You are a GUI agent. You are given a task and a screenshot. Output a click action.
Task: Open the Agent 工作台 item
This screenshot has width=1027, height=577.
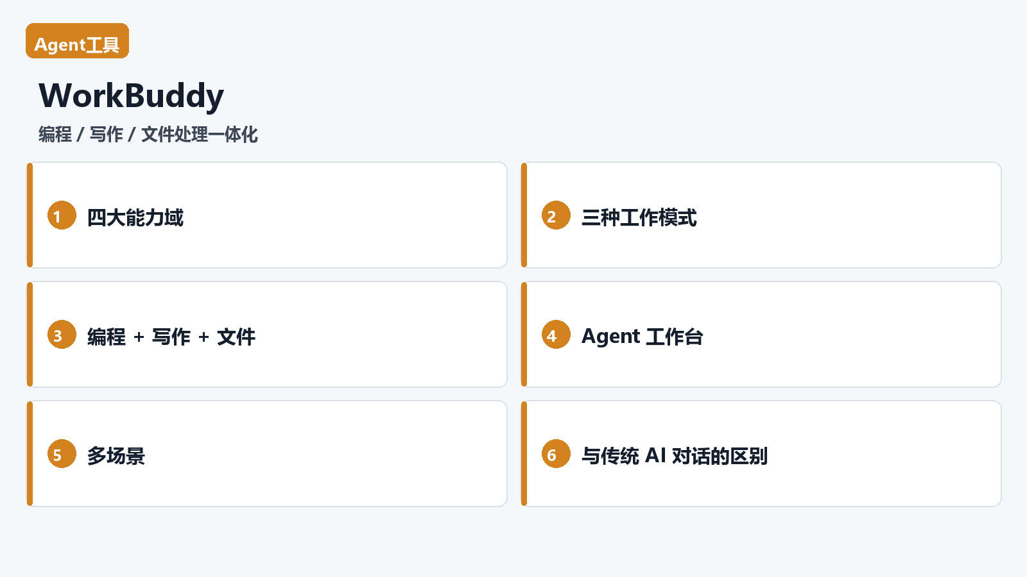[x=643, y=337]
